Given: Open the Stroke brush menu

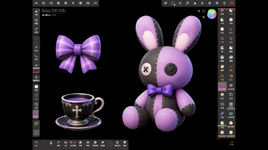Looking at the screenshot, I should tap(180, 3).
